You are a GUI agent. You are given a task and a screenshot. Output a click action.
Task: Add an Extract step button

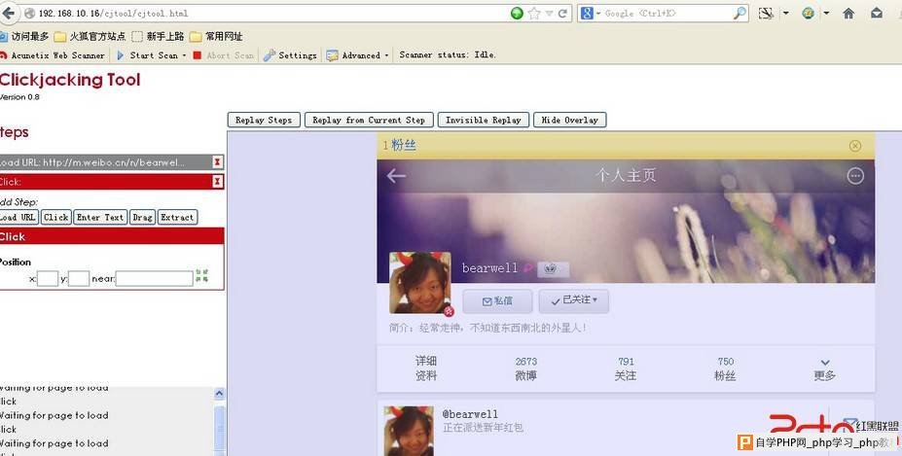click(177, 217)
